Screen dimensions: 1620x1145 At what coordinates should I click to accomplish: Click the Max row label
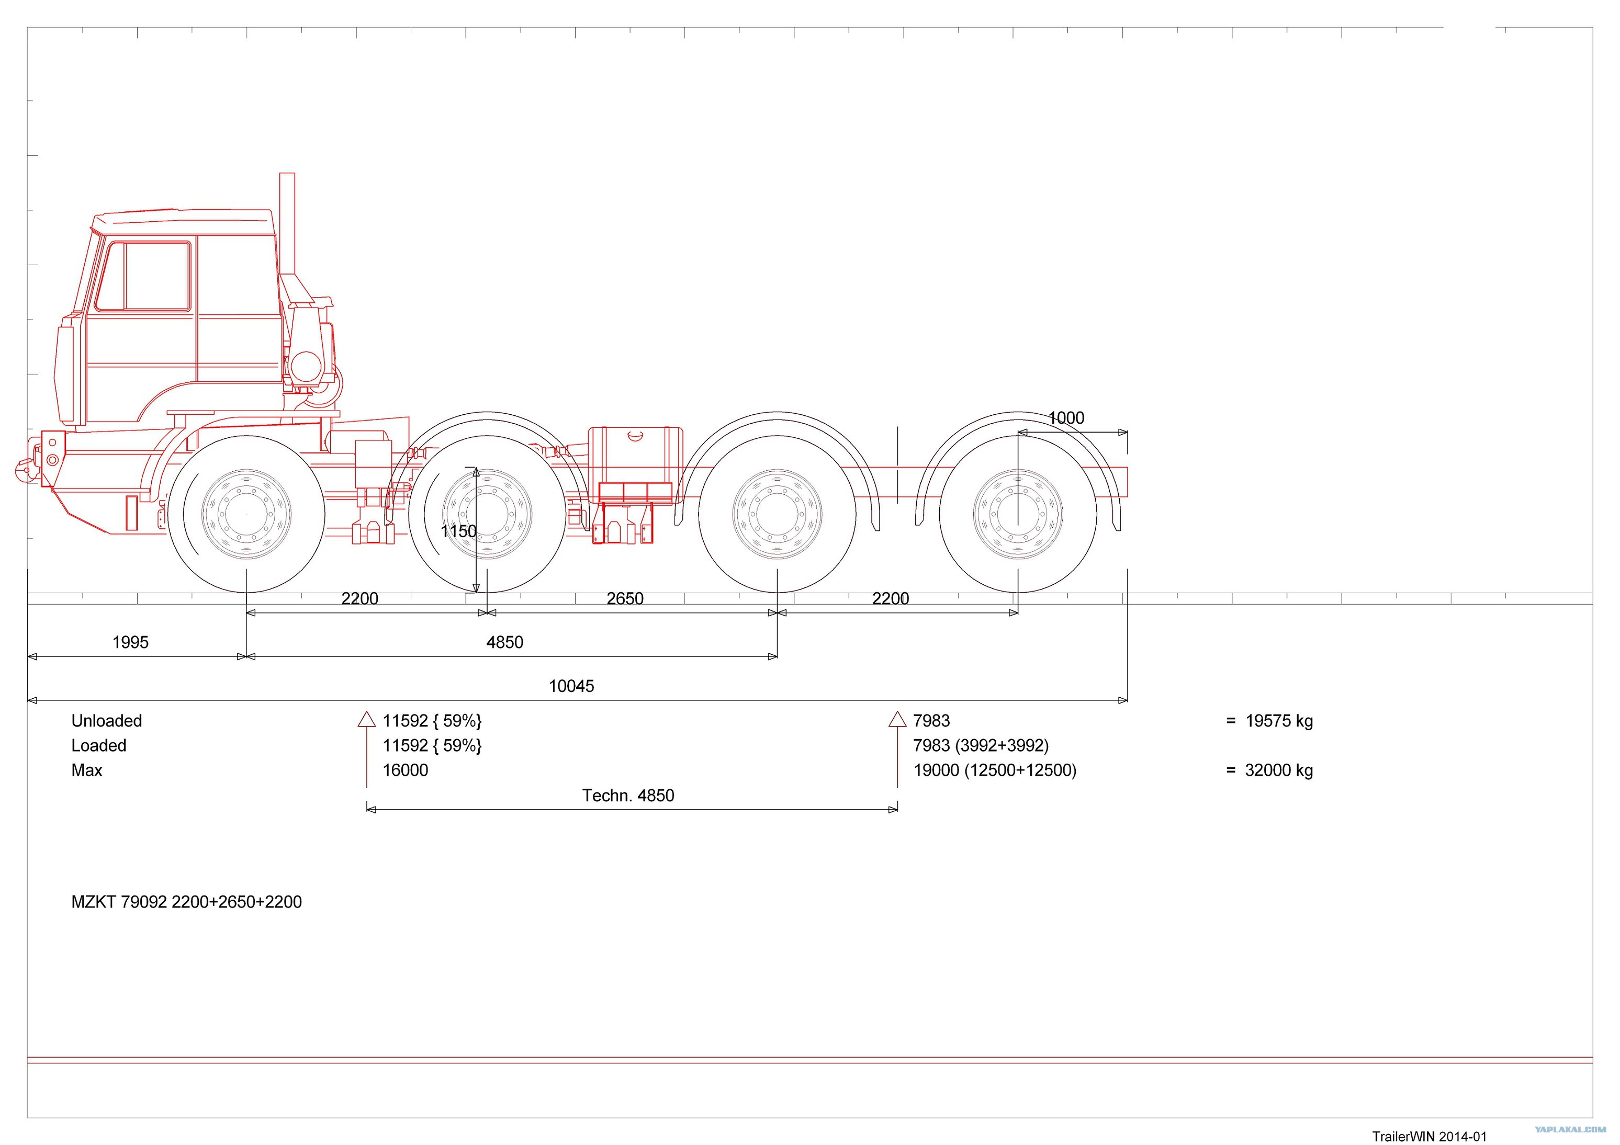87,769
